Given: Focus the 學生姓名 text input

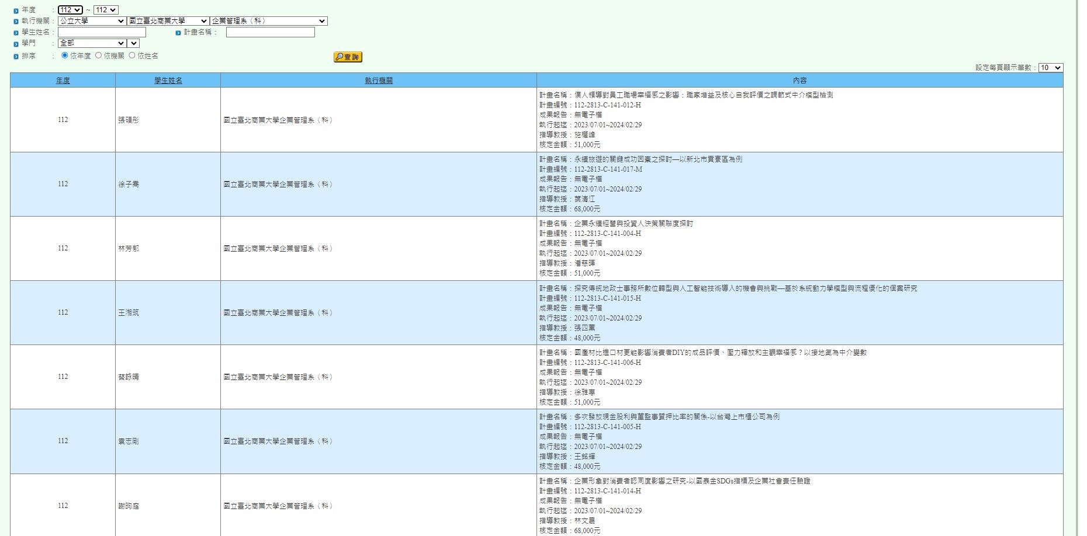Looking at the screenshot, I should pos(102,32).
